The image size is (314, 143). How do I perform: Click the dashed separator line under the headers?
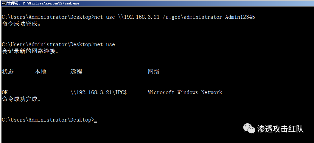point(119,86)
